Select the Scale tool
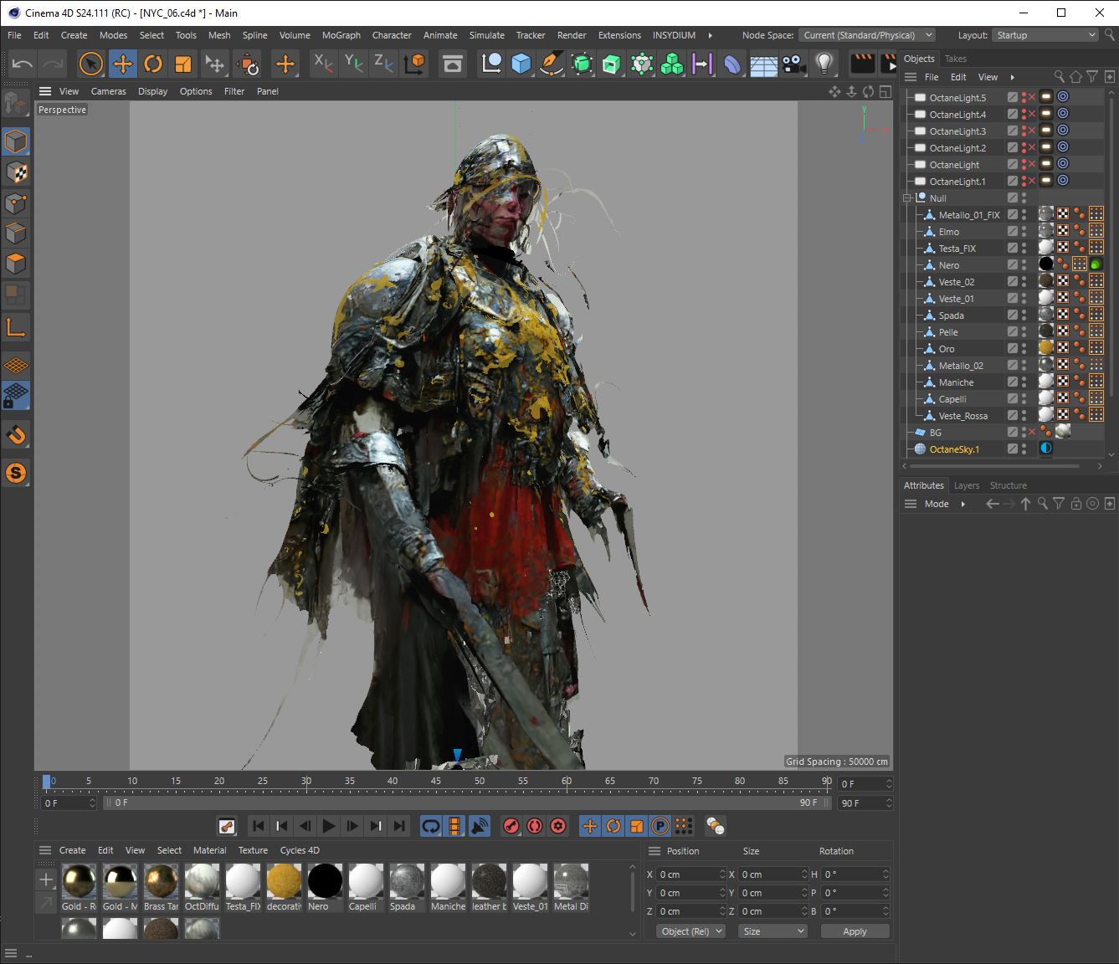Screen dimensions: 1119x964 (184, 64)
